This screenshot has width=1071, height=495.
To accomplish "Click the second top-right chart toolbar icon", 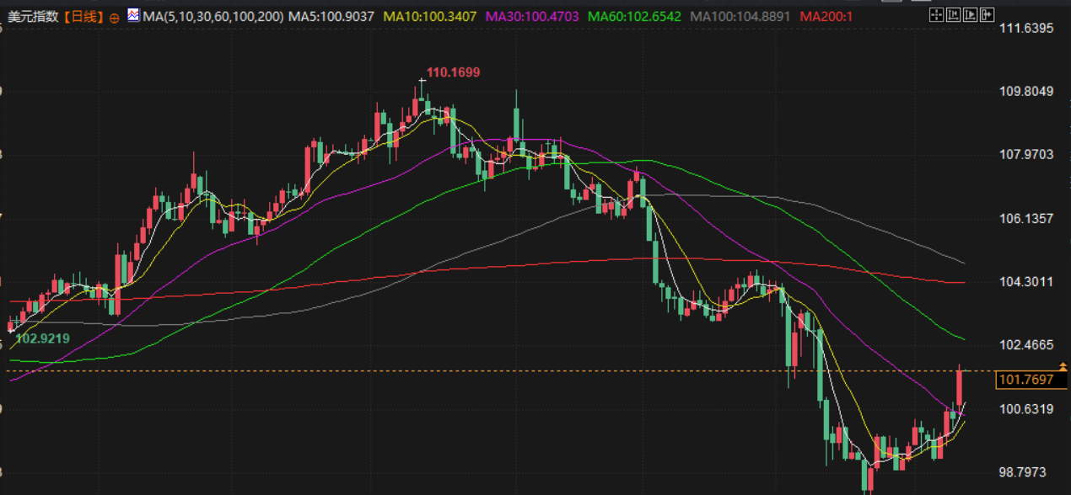I will tap(953, 15).
